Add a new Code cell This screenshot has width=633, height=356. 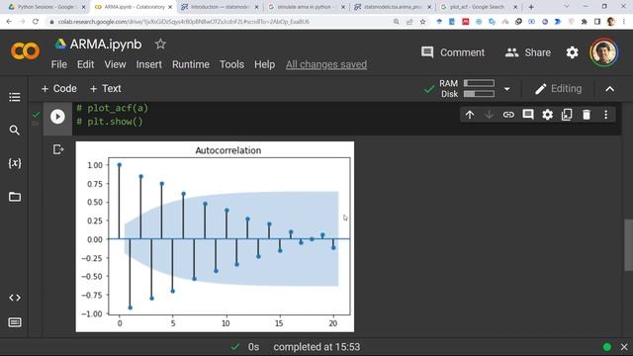click(x=59, y=88)
